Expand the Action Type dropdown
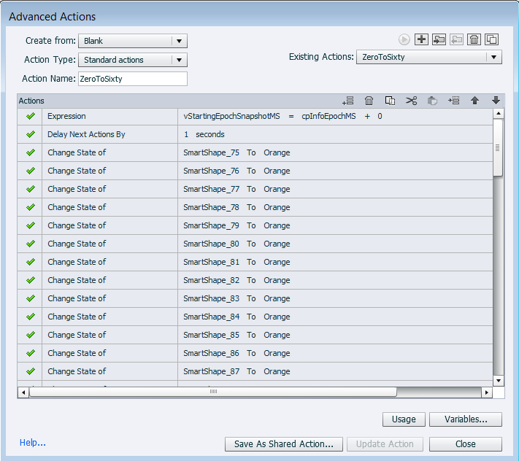519x461 pixels. [x=132, y=60]
